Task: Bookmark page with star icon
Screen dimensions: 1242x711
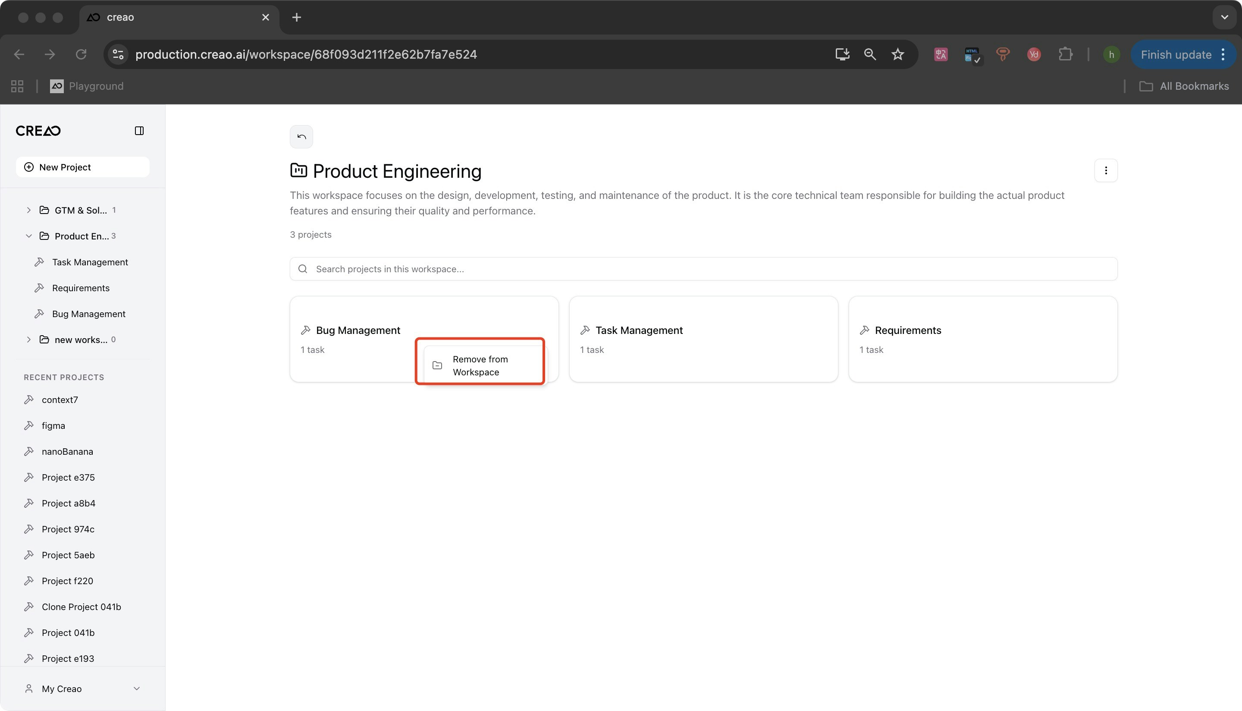Action: click(897, 54)
